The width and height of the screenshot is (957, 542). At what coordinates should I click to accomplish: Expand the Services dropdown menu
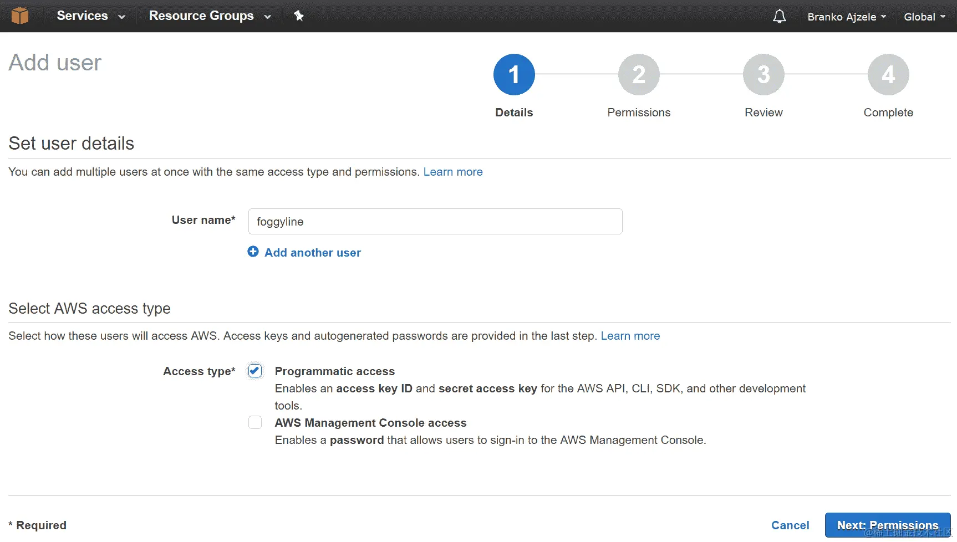pos(91,16)
